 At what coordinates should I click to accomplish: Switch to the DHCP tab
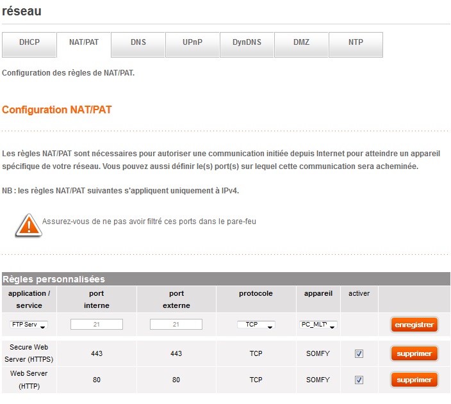click(29, 43)
